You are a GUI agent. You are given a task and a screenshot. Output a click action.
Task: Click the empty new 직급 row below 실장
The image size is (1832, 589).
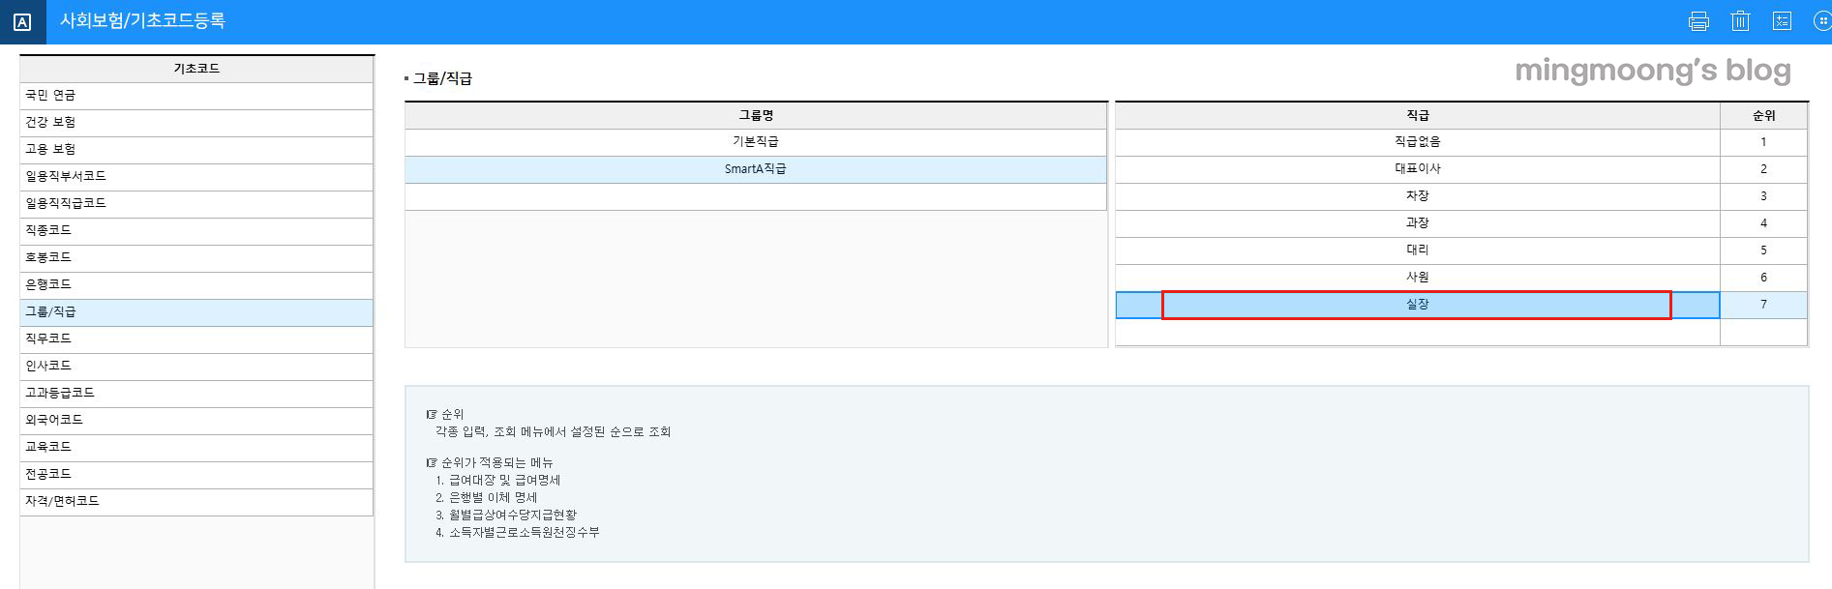point(1418,332)
